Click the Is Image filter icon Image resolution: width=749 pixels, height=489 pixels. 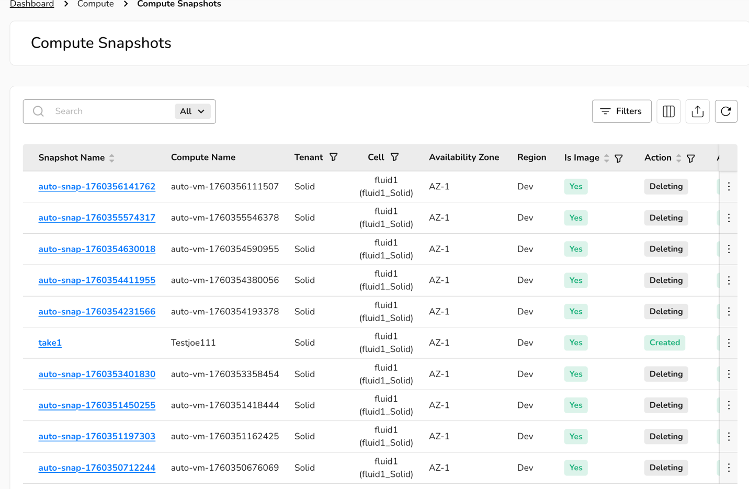618,158
